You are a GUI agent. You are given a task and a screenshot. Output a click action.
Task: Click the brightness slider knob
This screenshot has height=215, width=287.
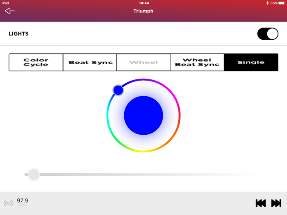pos(34,174)
